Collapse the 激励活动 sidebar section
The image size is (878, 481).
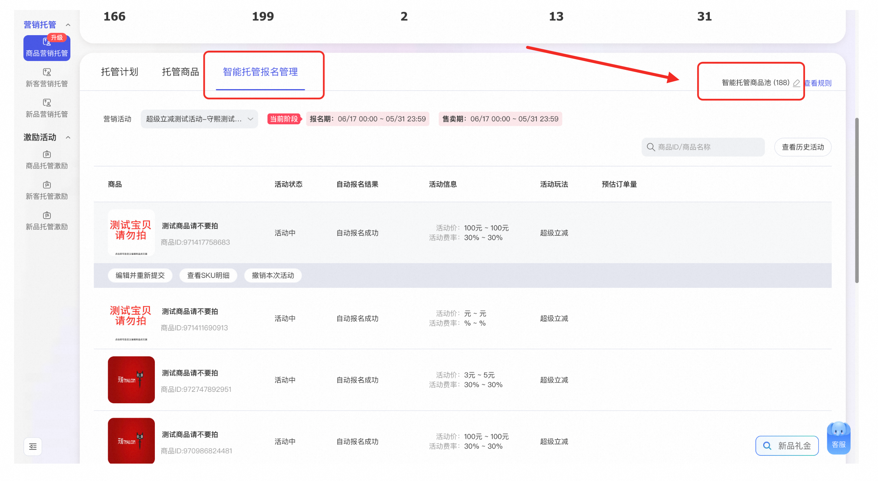[x=68, y=138]
